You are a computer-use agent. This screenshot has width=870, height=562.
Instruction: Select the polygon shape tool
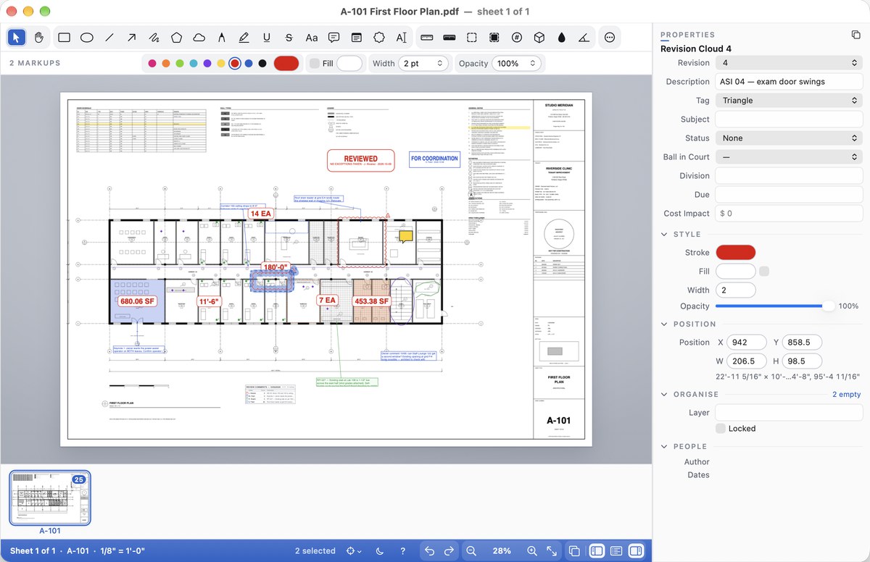[176, 38]
